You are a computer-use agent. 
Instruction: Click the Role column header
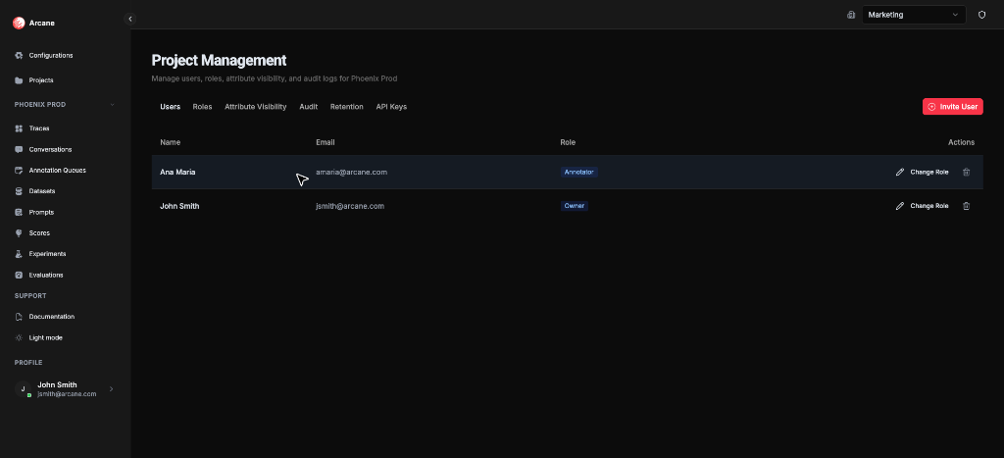tap(568, 142)
